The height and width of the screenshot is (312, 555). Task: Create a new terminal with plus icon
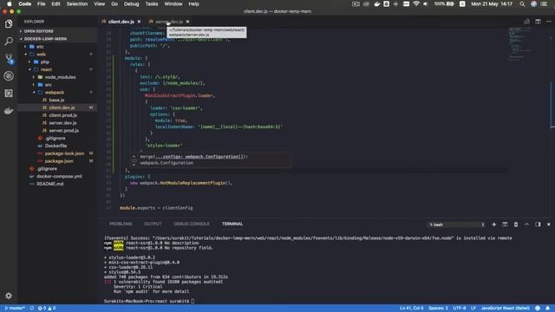493,224
